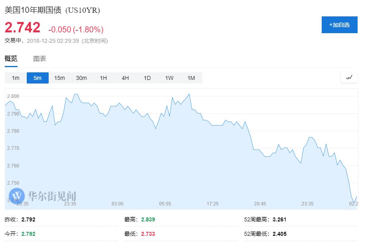
Task: Click the 最低 value 2.733
Action: point(148,234)
